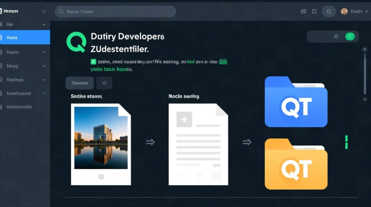
Task: Select the highlighted blue sidebar menu item
Action: [x=25, y=38]
